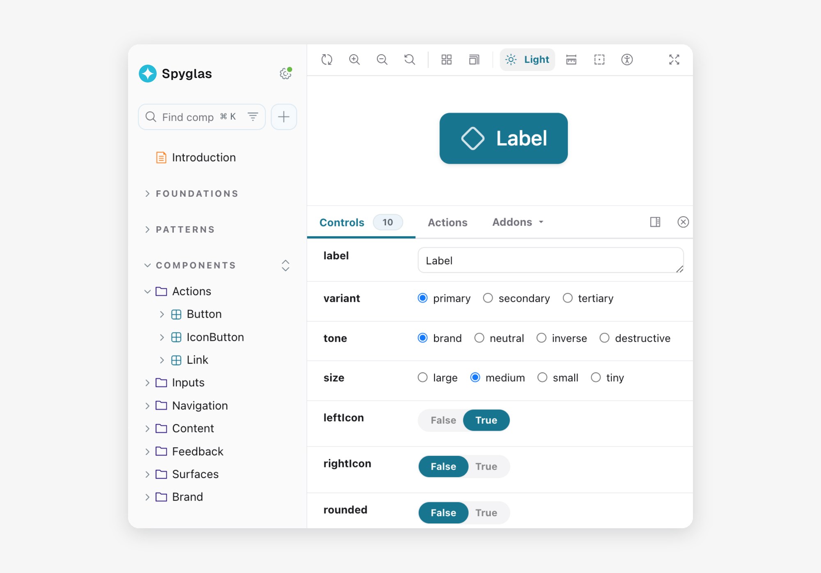Select the primary variant radio
This screenshot has height=573, width=821.
(x=422, y=298)
